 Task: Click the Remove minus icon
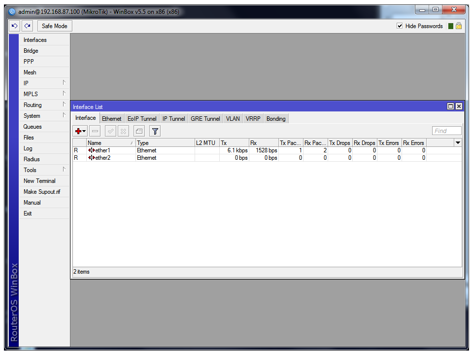point(95,131)
